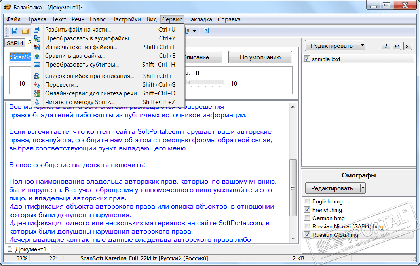Uncheck Russian Olga.hmg

pos(308,234)
